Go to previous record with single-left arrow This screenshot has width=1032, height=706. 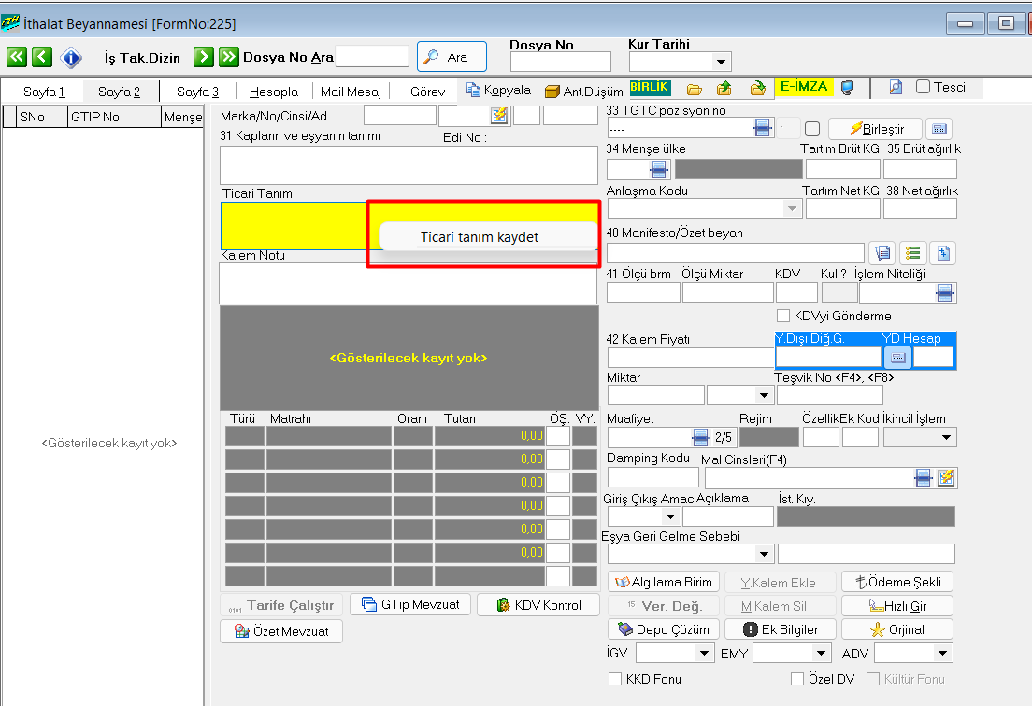click(x=42, y=57)
